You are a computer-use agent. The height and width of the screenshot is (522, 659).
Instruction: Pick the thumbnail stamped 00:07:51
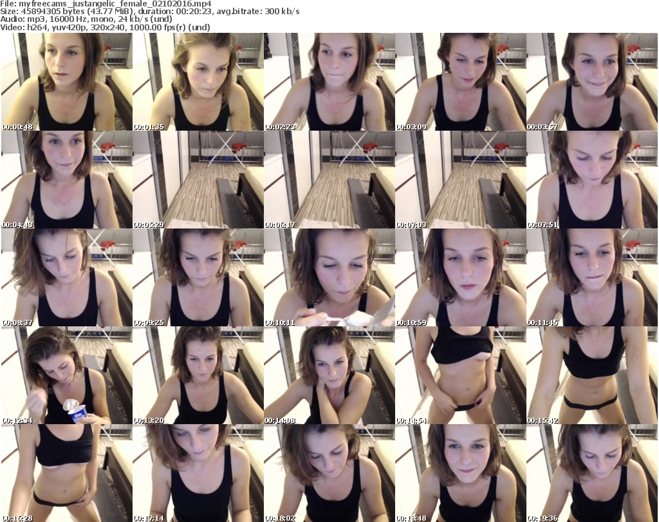coord(591,180)
